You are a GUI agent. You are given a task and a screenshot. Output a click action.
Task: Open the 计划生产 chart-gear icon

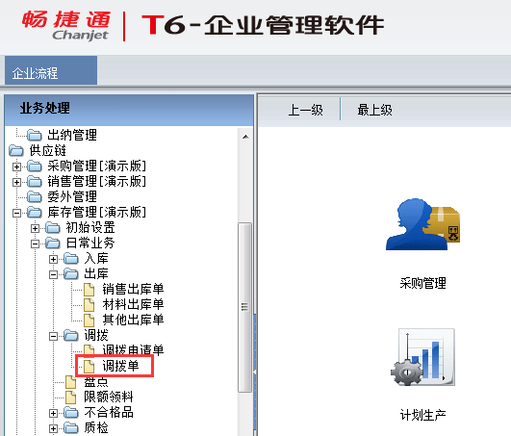[423, 357]
